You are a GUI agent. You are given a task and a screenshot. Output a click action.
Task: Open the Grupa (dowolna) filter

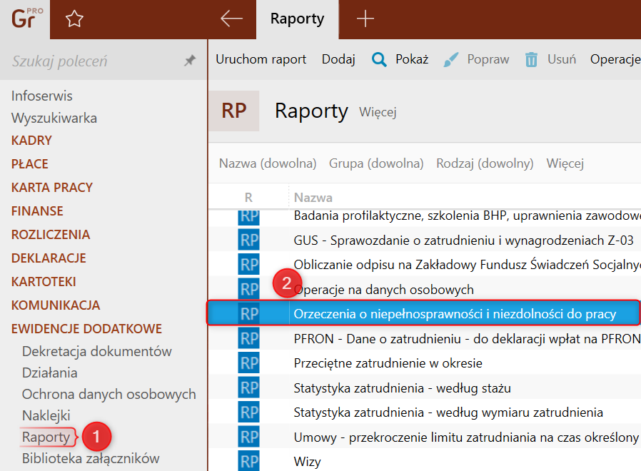click(376, 163)
